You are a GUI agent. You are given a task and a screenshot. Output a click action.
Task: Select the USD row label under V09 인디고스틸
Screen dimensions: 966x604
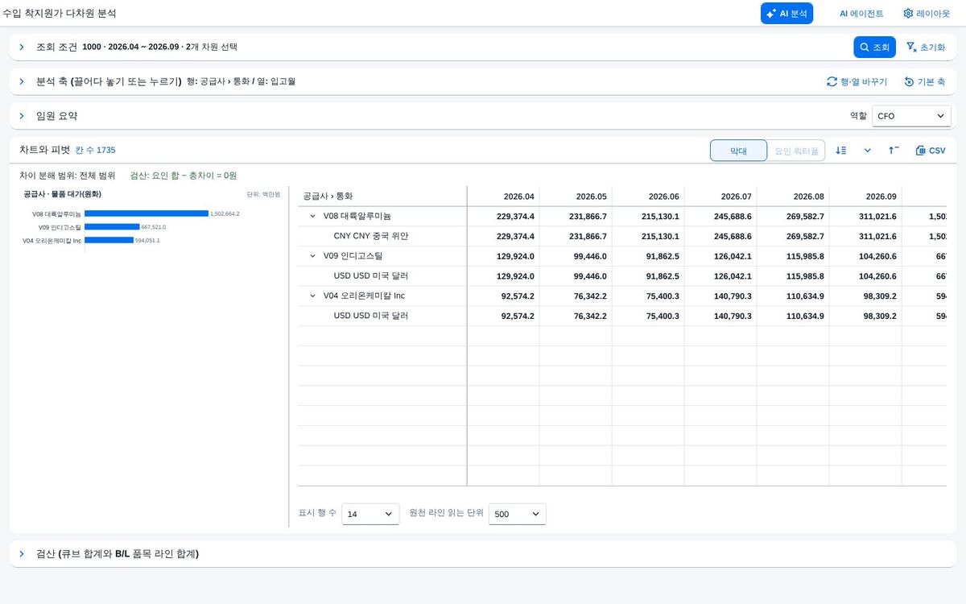coord(371,276)
